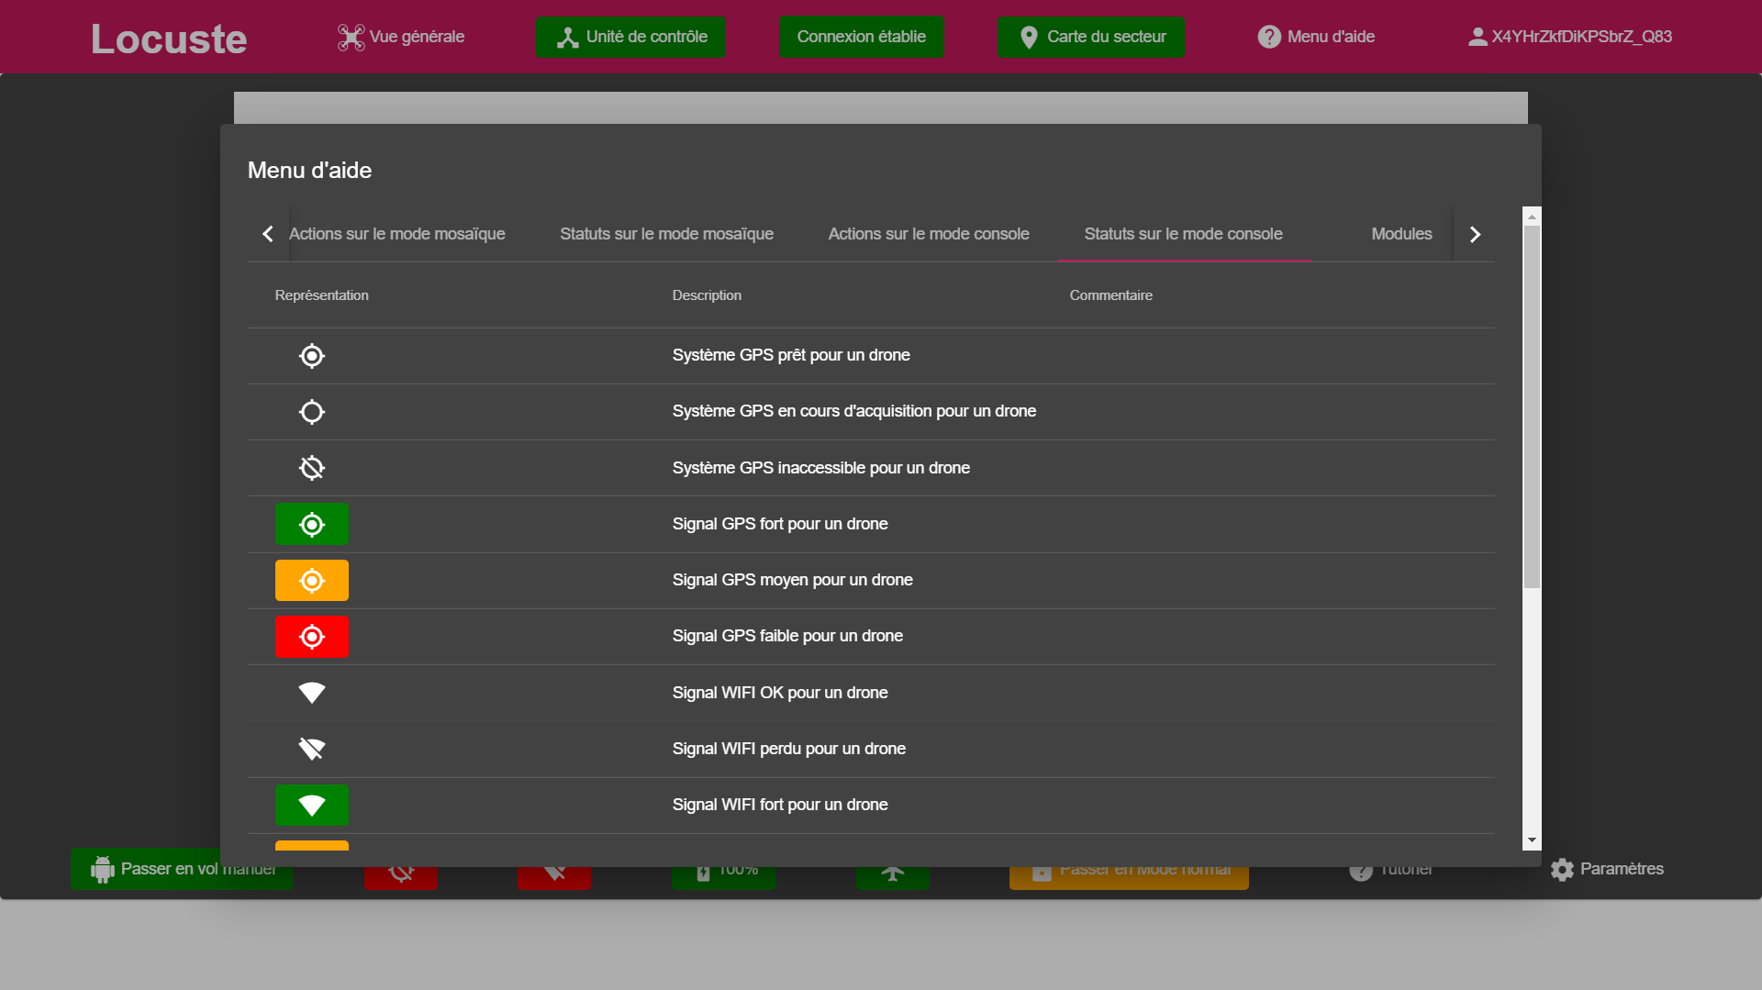Viewport: 1762px width, 990px height.
Task: Click the GPS prêt icon
Action: (312, 356)
